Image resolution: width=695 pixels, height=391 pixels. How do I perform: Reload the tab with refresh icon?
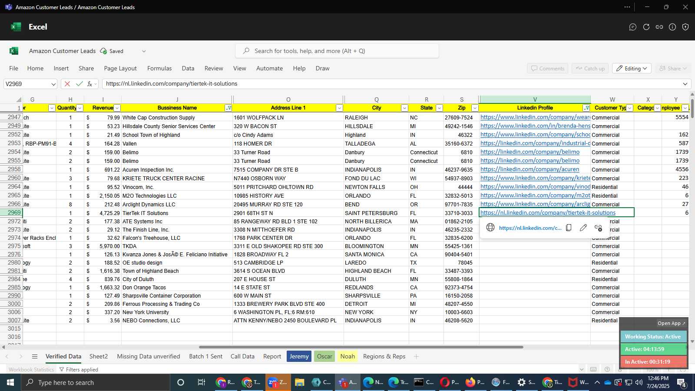click(646, 27)
